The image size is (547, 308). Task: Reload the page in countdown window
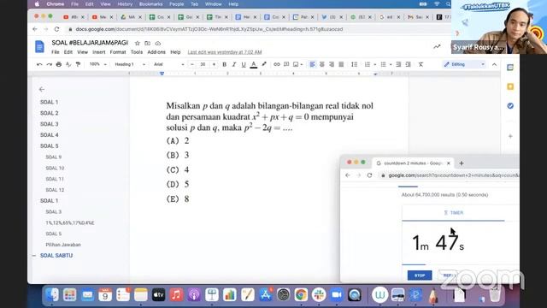pyautogui.click(x=370, y=175)
